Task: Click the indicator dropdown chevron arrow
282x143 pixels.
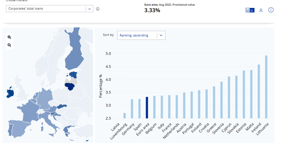Action: (x=90, y=9)
